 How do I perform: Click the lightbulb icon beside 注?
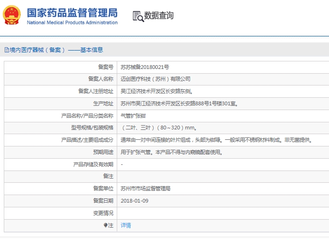click(x=105, y=225)
